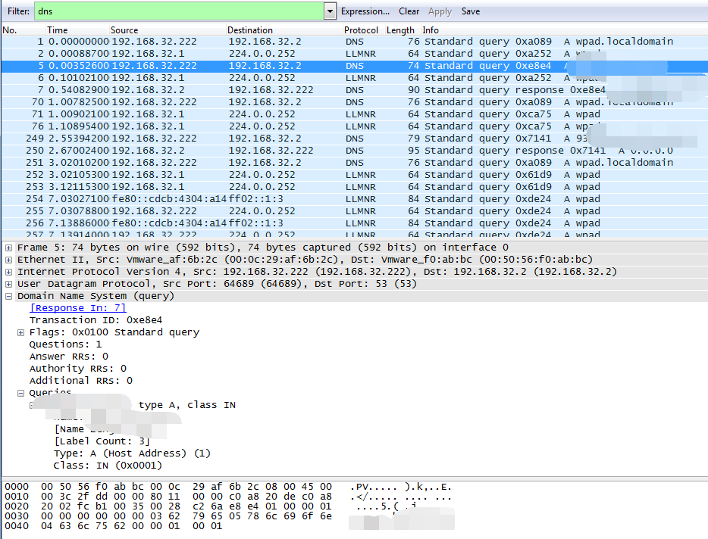This screenshot has width=708, height=539.
Task: Expand the Ethernet II section
Action: click(x=9, y=260)
